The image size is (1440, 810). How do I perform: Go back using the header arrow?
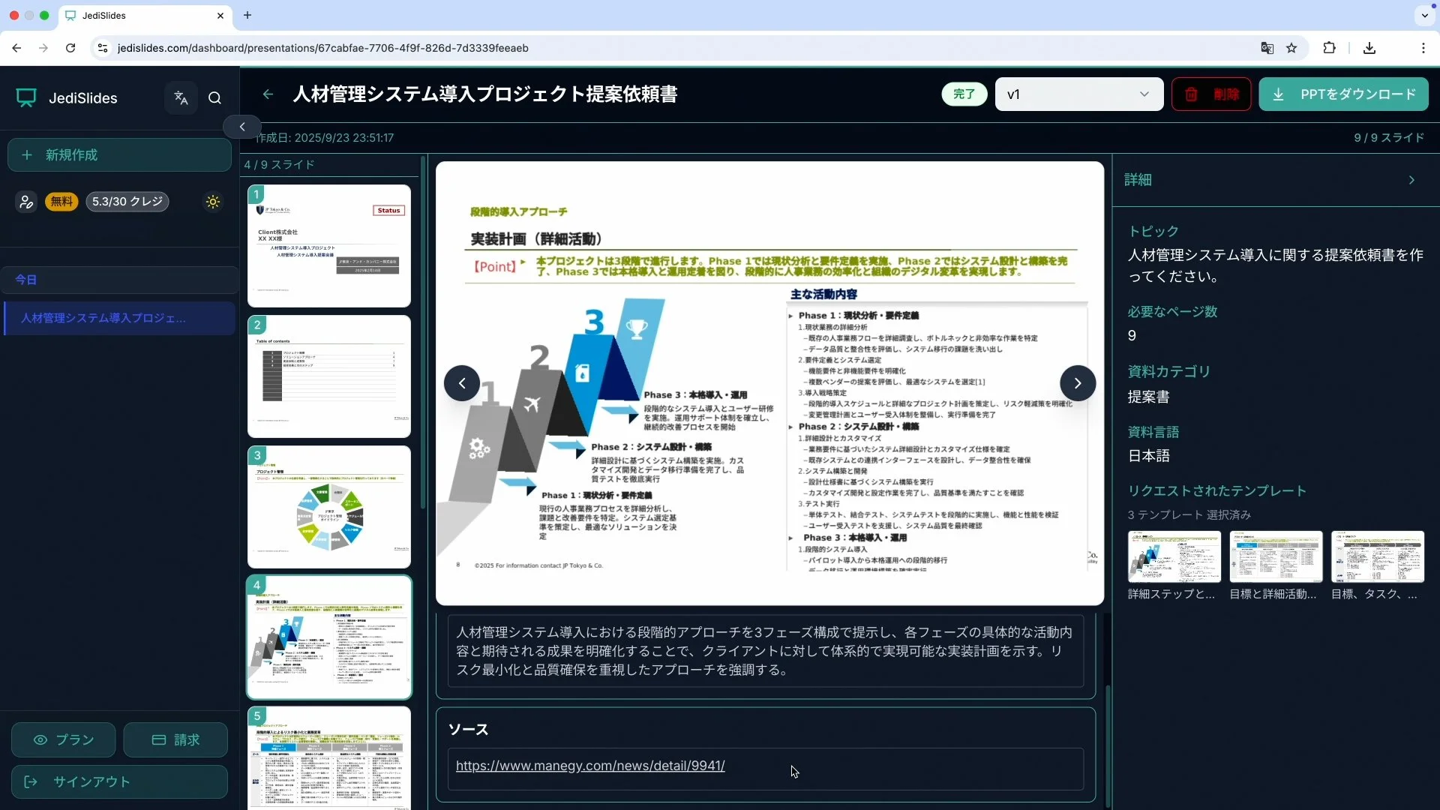click(x=268, y=94)
